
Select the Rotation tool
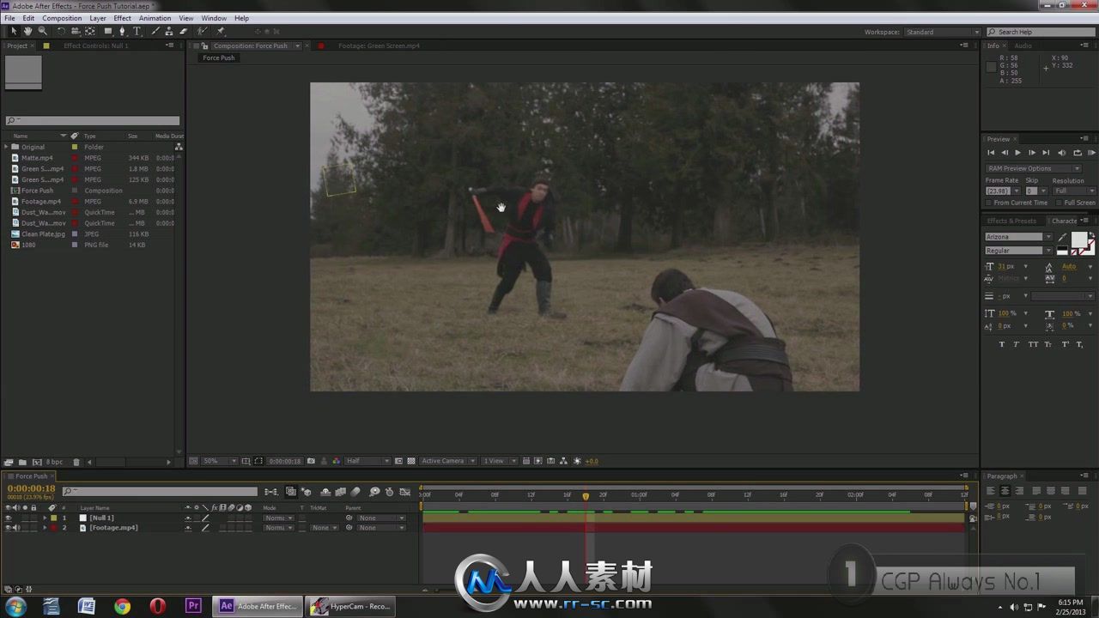(x=61, y=31)
